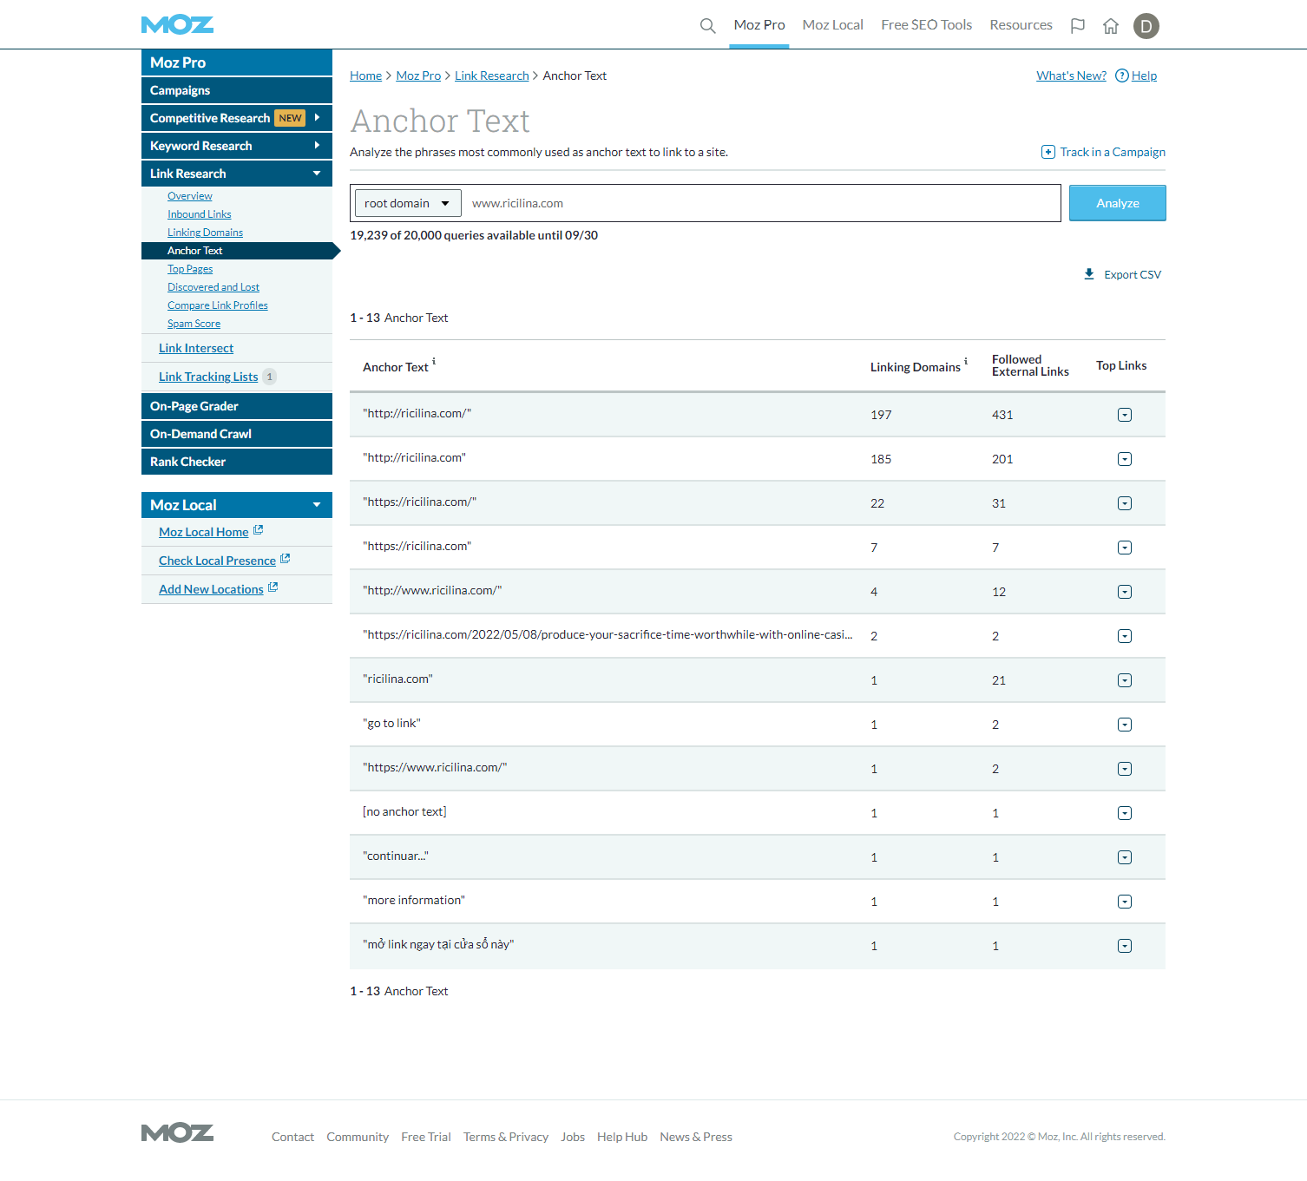Click the Linking Domains column info icon

click(x=966, y=361)
